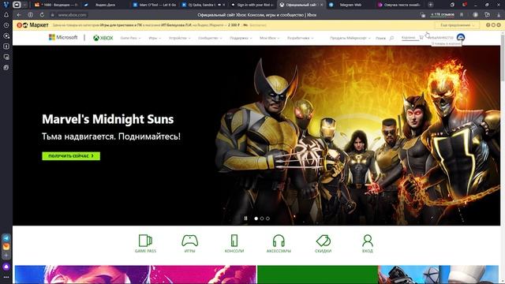
Task: Open the video play icon in sidebar
Action: point(6,35)
